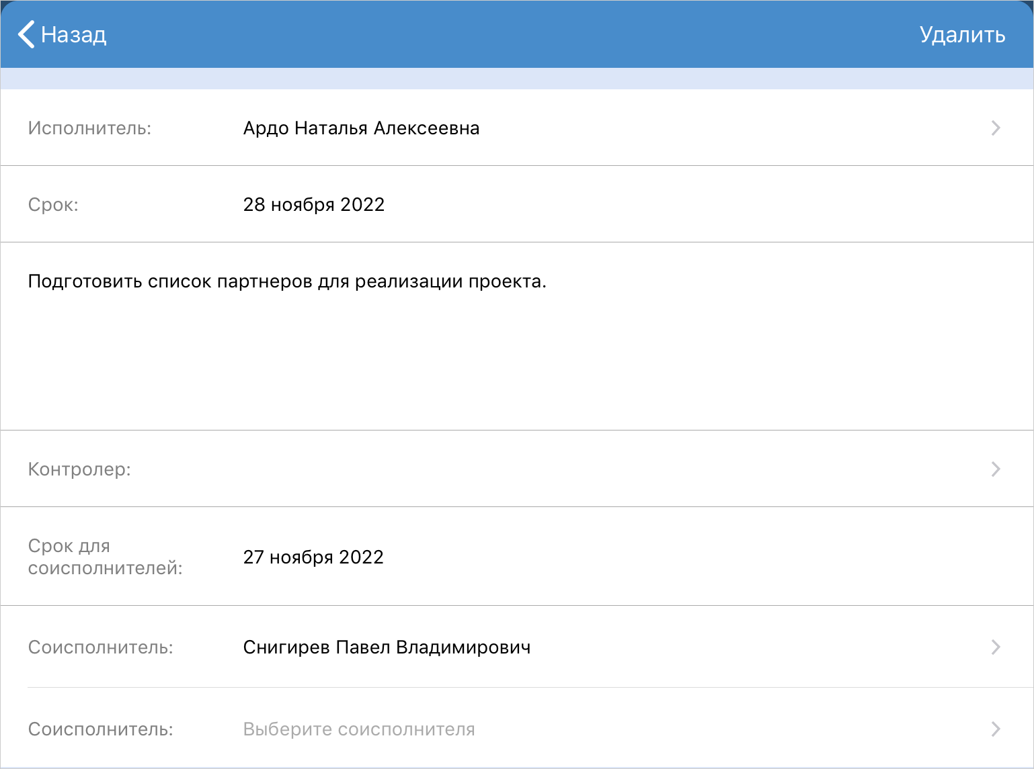This screenshot has height=769, width=1034.
Task: Open the Исполнитель row chevron
Action: (996, 128)
